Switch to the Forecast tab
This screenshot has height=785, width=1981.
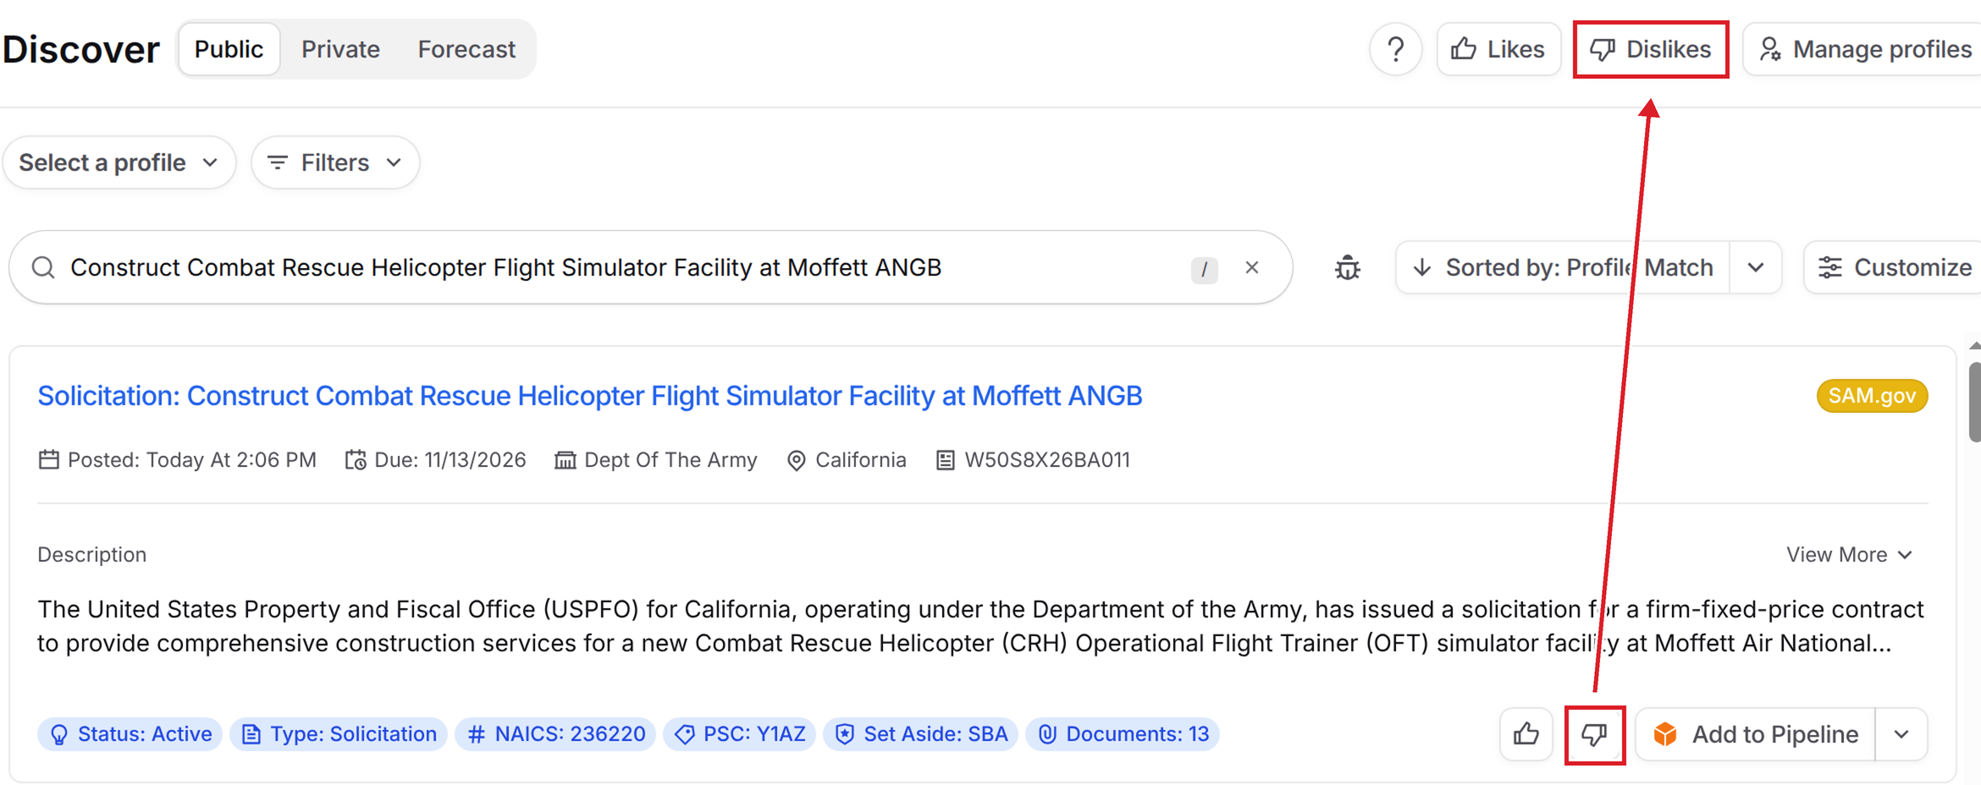point(466,49)
